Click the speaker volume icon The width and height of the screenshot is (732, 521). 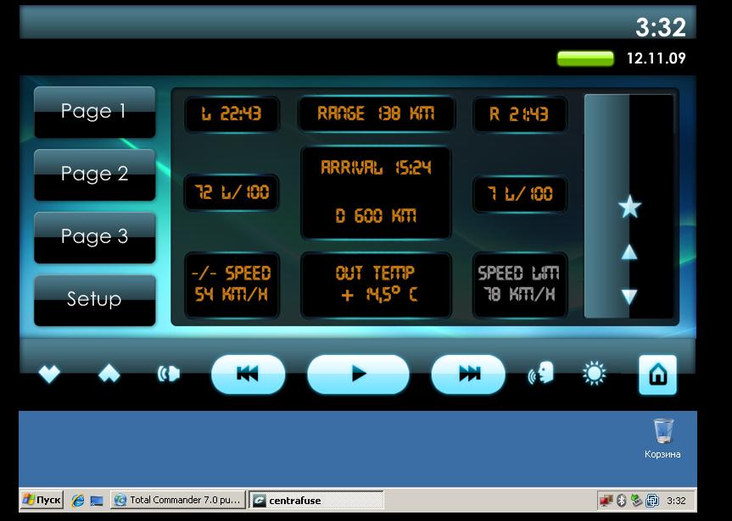[x=169, y=374]
